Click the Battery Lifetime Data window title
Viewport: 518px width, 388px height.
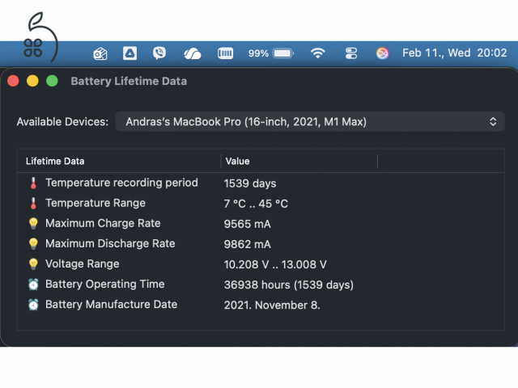tap(129, 81)
